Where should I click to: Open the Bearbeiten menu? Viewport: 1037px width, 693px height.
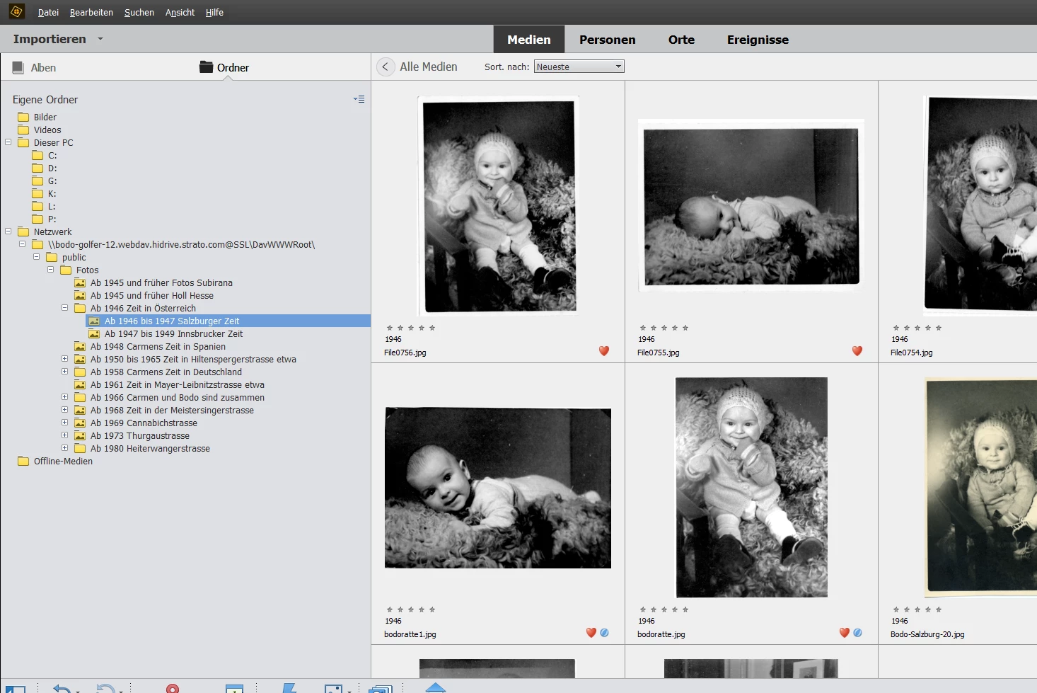(91, 12)
